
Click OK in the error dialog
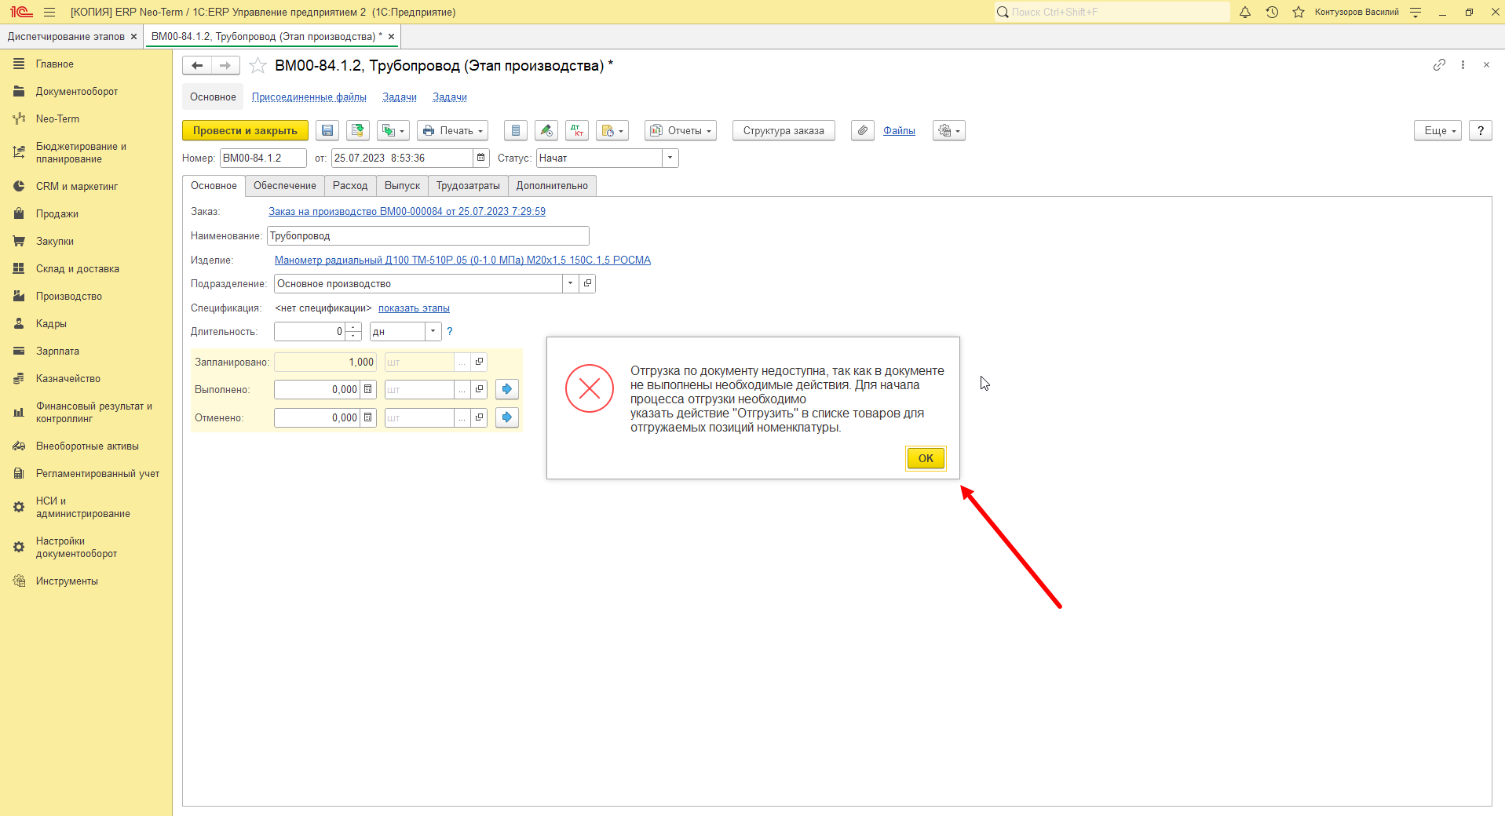[926, 458]
